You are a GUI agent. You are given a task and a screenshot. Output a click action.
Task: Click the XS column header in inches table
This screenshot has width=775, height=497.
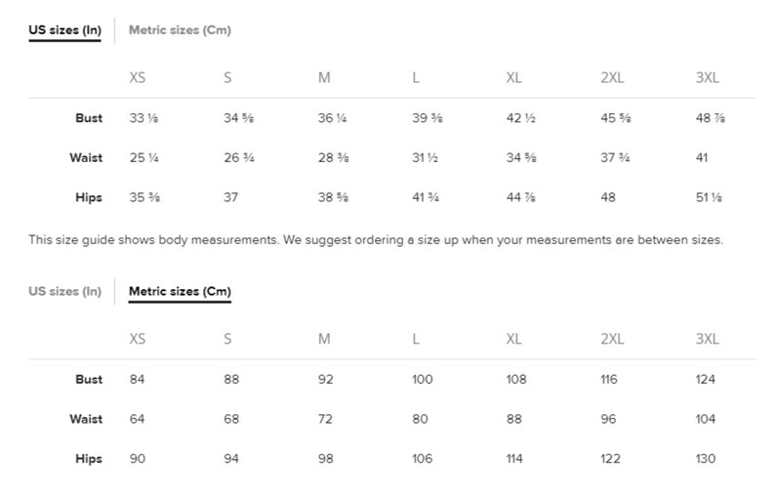(138, 78)
